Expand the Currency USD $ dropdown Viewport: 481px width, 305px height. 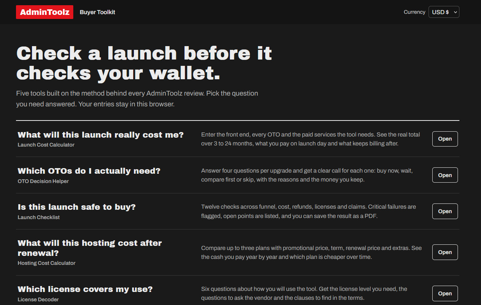click(444, 12)
